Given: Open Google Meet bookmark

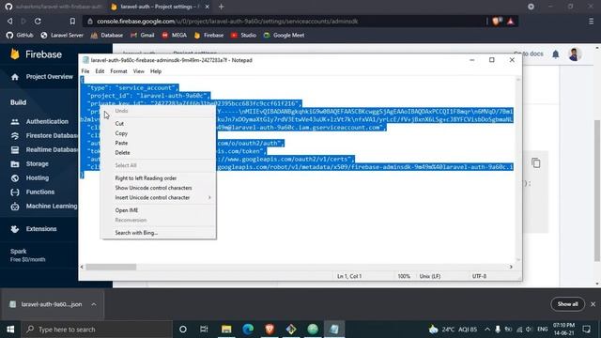Looking at the screenshot, I should coord(284,36).
